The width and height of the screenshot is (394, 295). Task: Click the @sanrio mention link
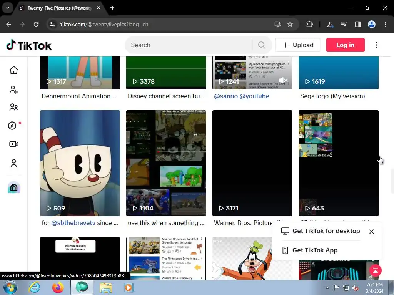click(225, 96)
